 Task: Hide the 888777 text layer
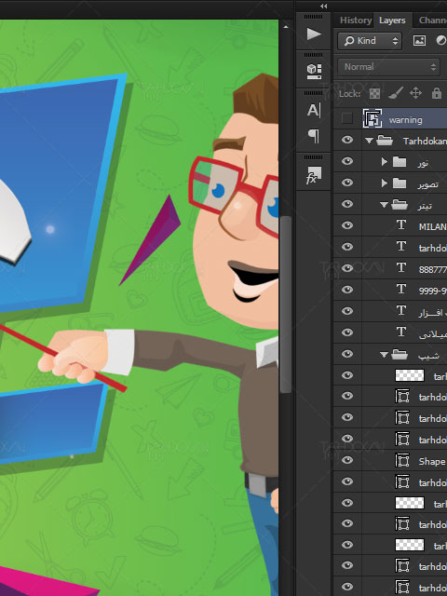coord(347,268)
